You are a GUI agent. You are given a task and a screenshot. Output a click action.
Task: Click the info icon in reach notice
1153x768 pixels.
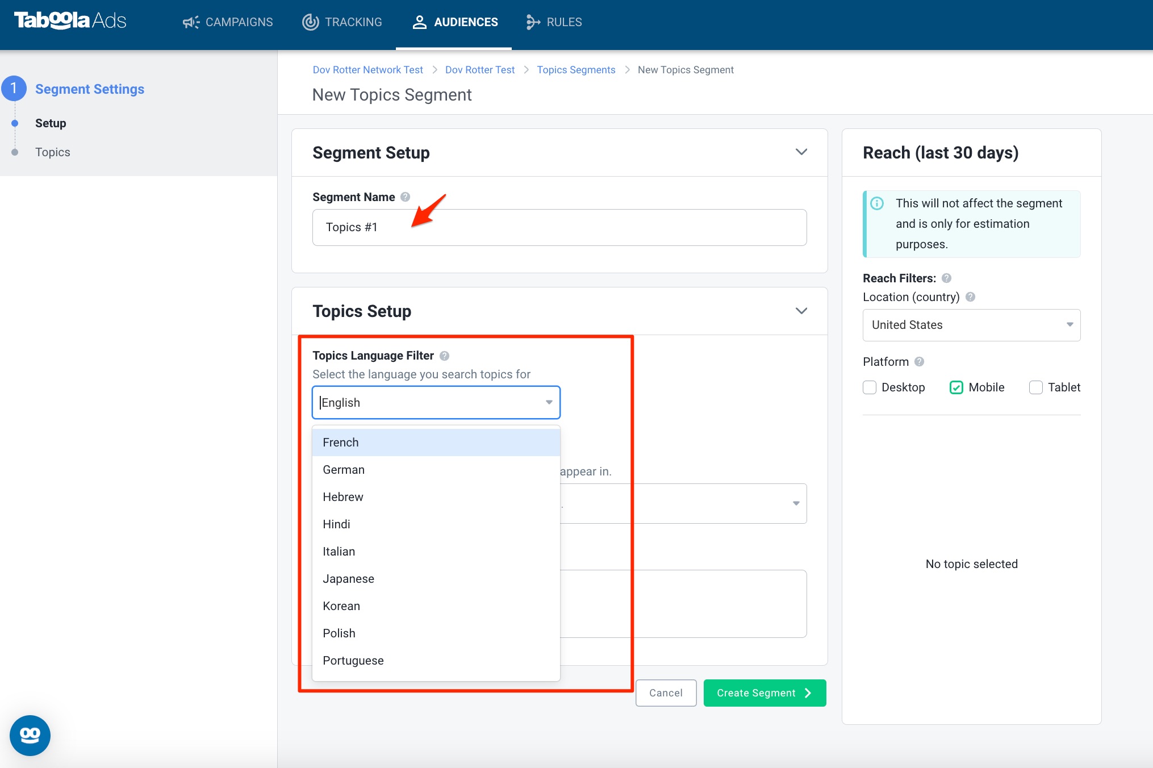[877, 203]
